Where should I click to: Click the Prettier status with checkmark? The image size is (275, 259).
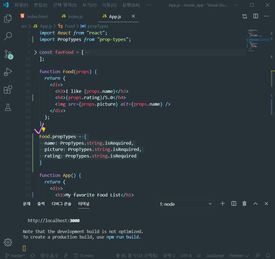coord(240,255)
